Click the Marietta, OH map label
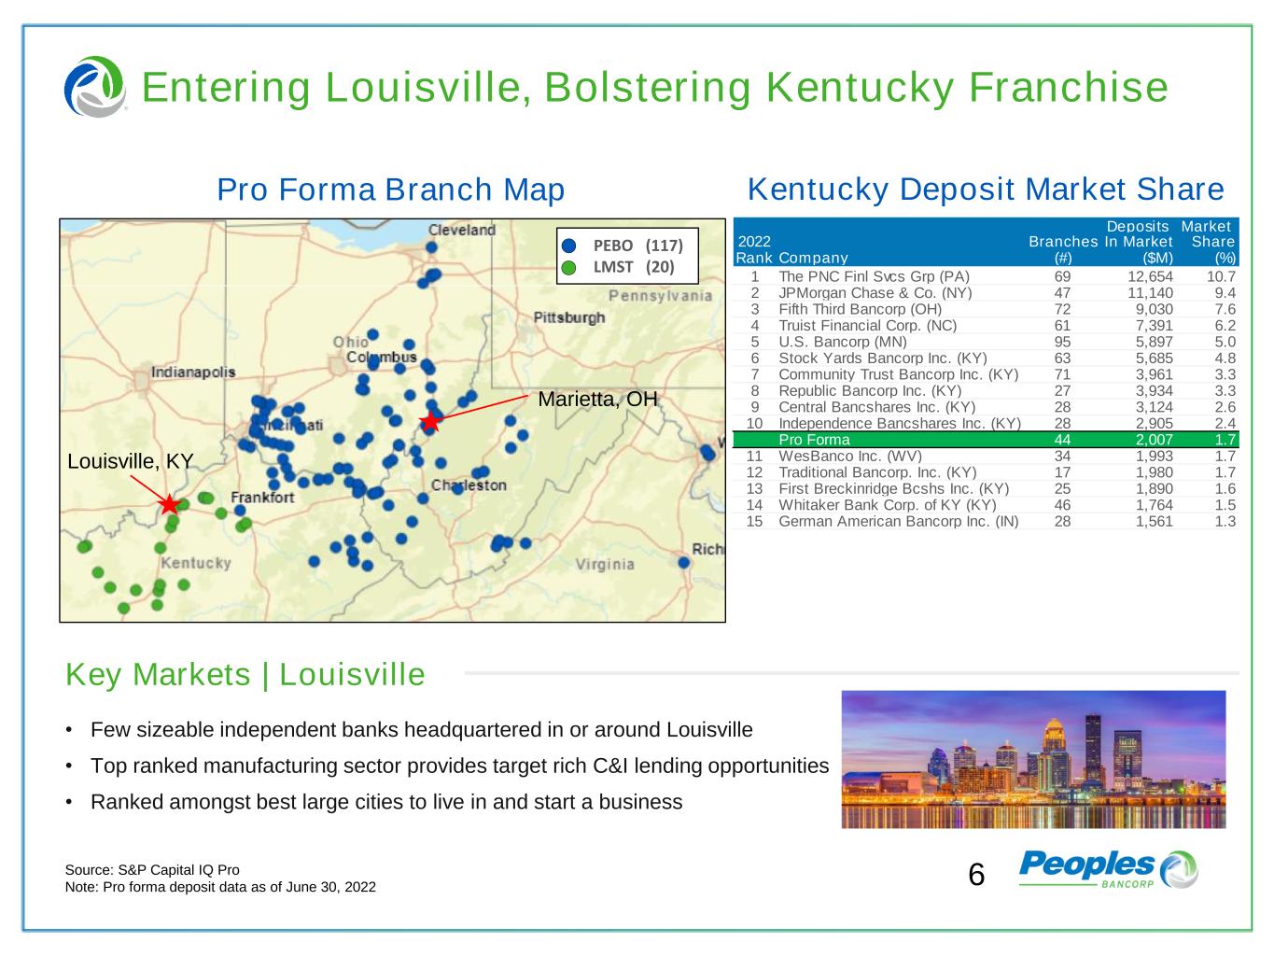Screen dimensions: 1274x956 coord(597,399)
